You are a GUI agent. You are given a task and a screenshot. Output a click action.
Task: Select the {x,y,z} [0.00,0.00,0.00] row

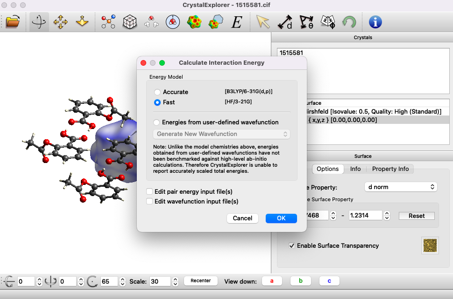point(377,120)
